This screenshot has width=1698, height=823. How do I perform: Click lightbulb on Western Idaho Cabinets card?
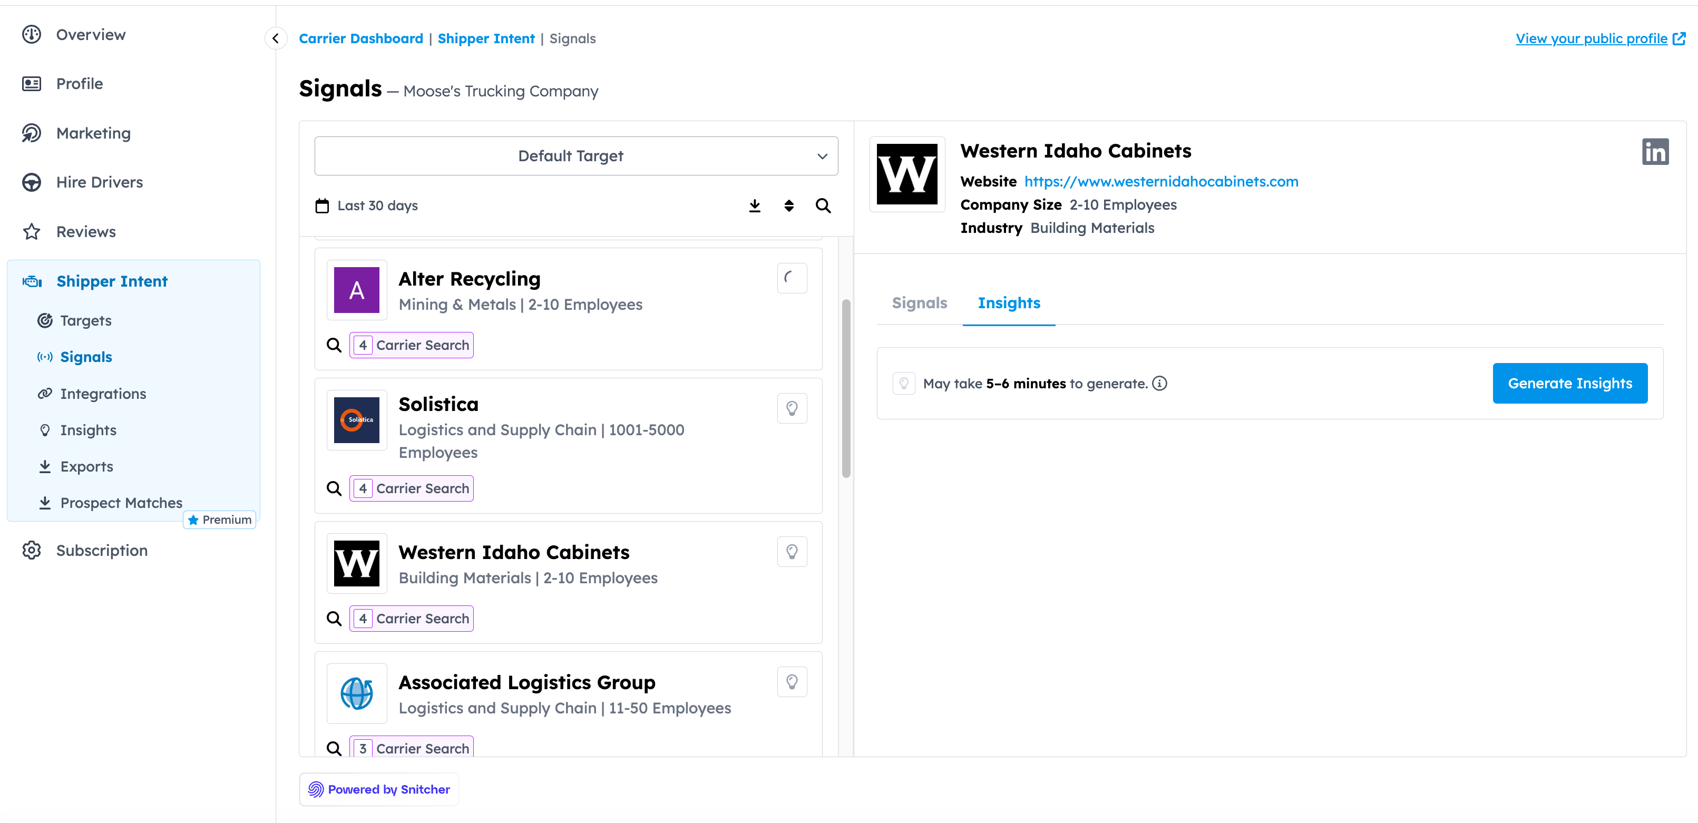[792, 552]
